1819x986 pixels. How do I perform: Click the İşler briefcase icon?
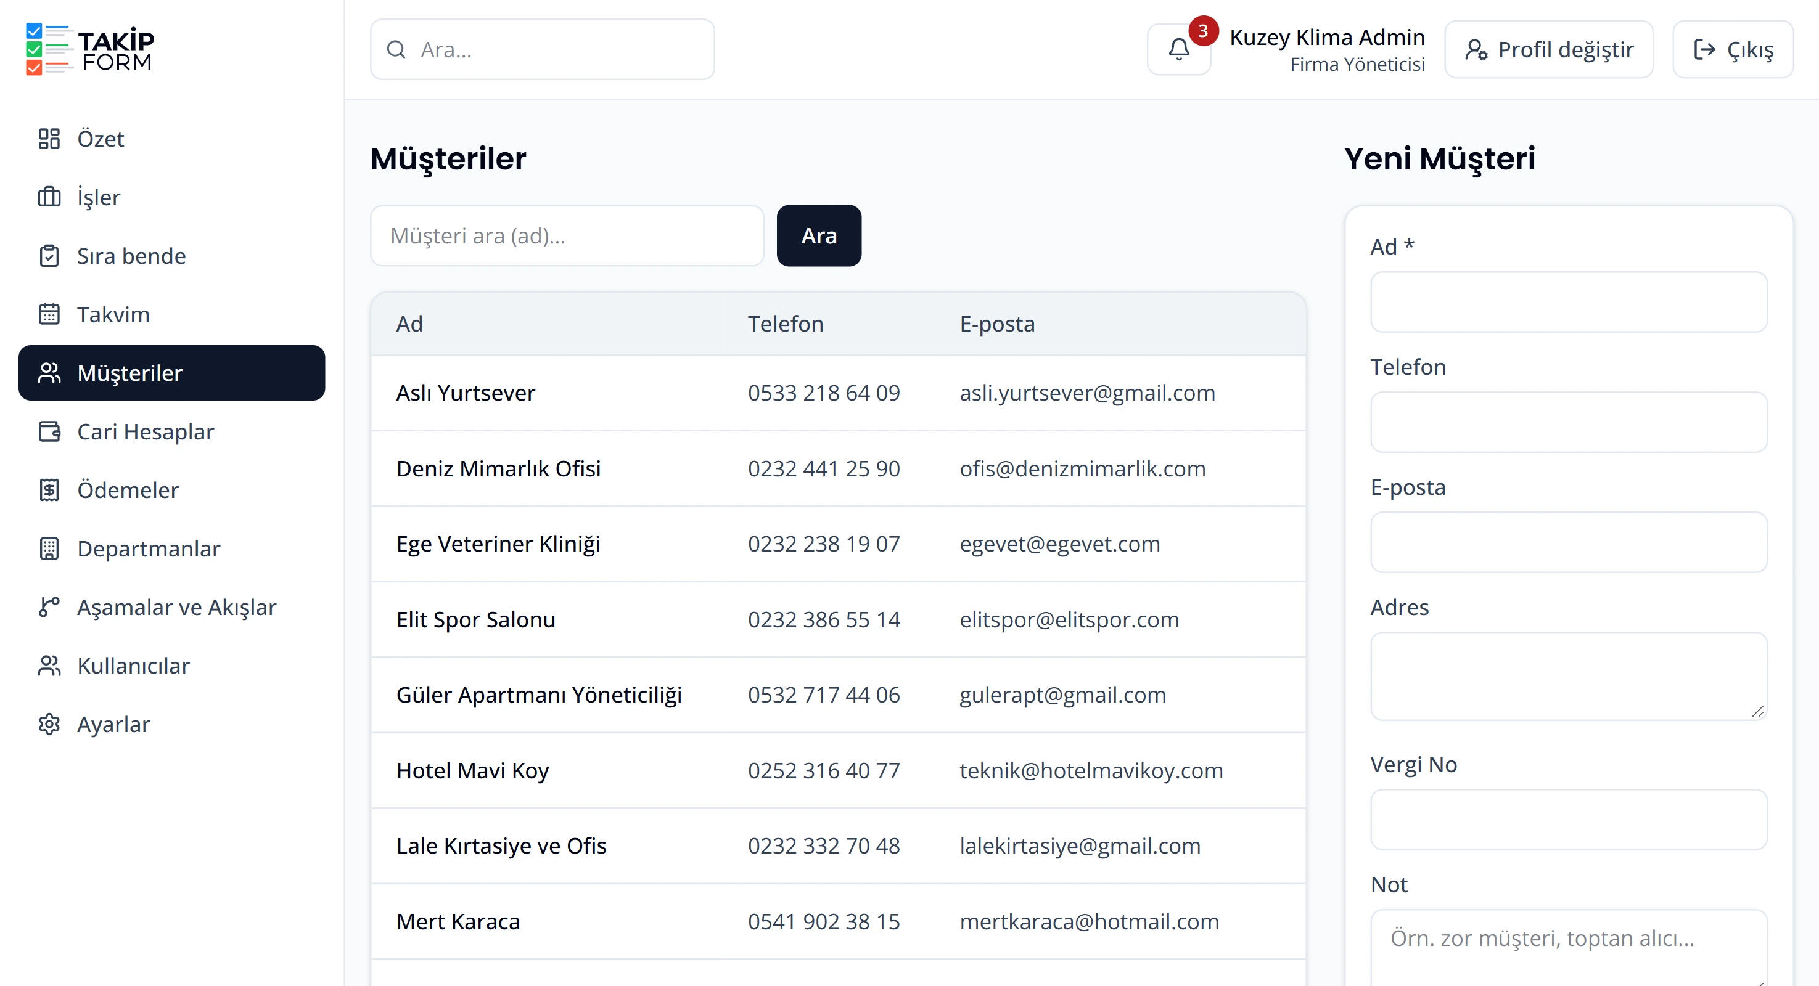click(49, 198)
